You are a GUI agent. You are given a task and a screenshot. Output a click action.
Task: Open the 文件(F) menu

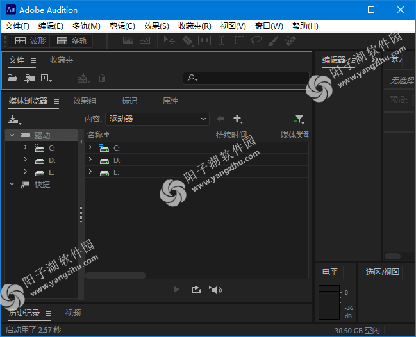pyautogui.click(x=17, y=26)
